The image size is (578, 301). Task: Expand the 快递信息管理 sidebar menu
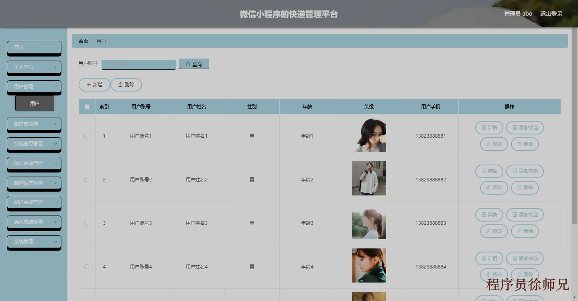pos(34,144)
